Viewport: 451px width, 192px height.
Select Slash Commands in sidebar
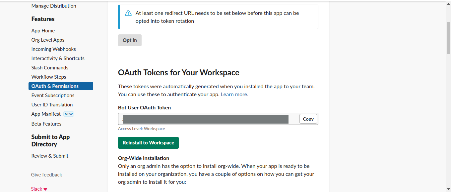[50, 68]
